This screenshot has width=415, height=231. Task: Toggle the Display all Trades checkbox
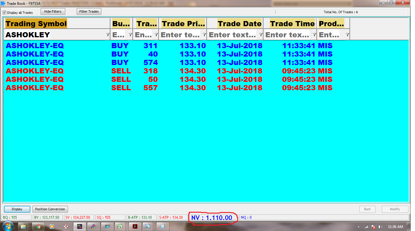click(5, 13)
